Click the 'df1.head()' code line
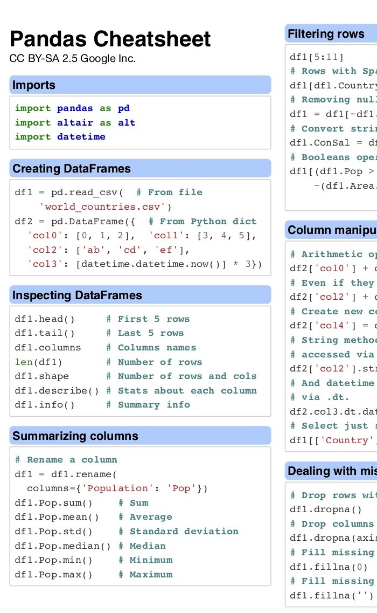This screenshot has height=613, width=377. [x=45, y=319]
